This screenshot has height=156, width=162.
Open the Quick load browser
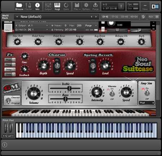coord(66,6)
